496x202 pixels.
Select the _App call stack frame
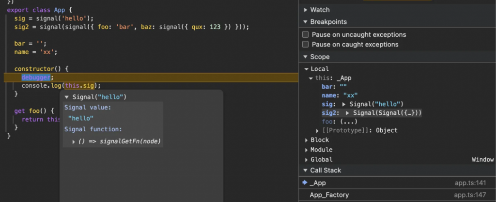[x=318, y=183]
